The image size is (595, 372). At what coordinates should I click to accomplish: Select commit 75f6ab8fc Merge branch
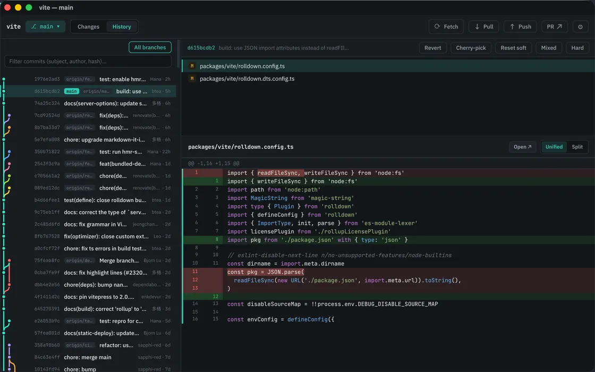(88, 260)
